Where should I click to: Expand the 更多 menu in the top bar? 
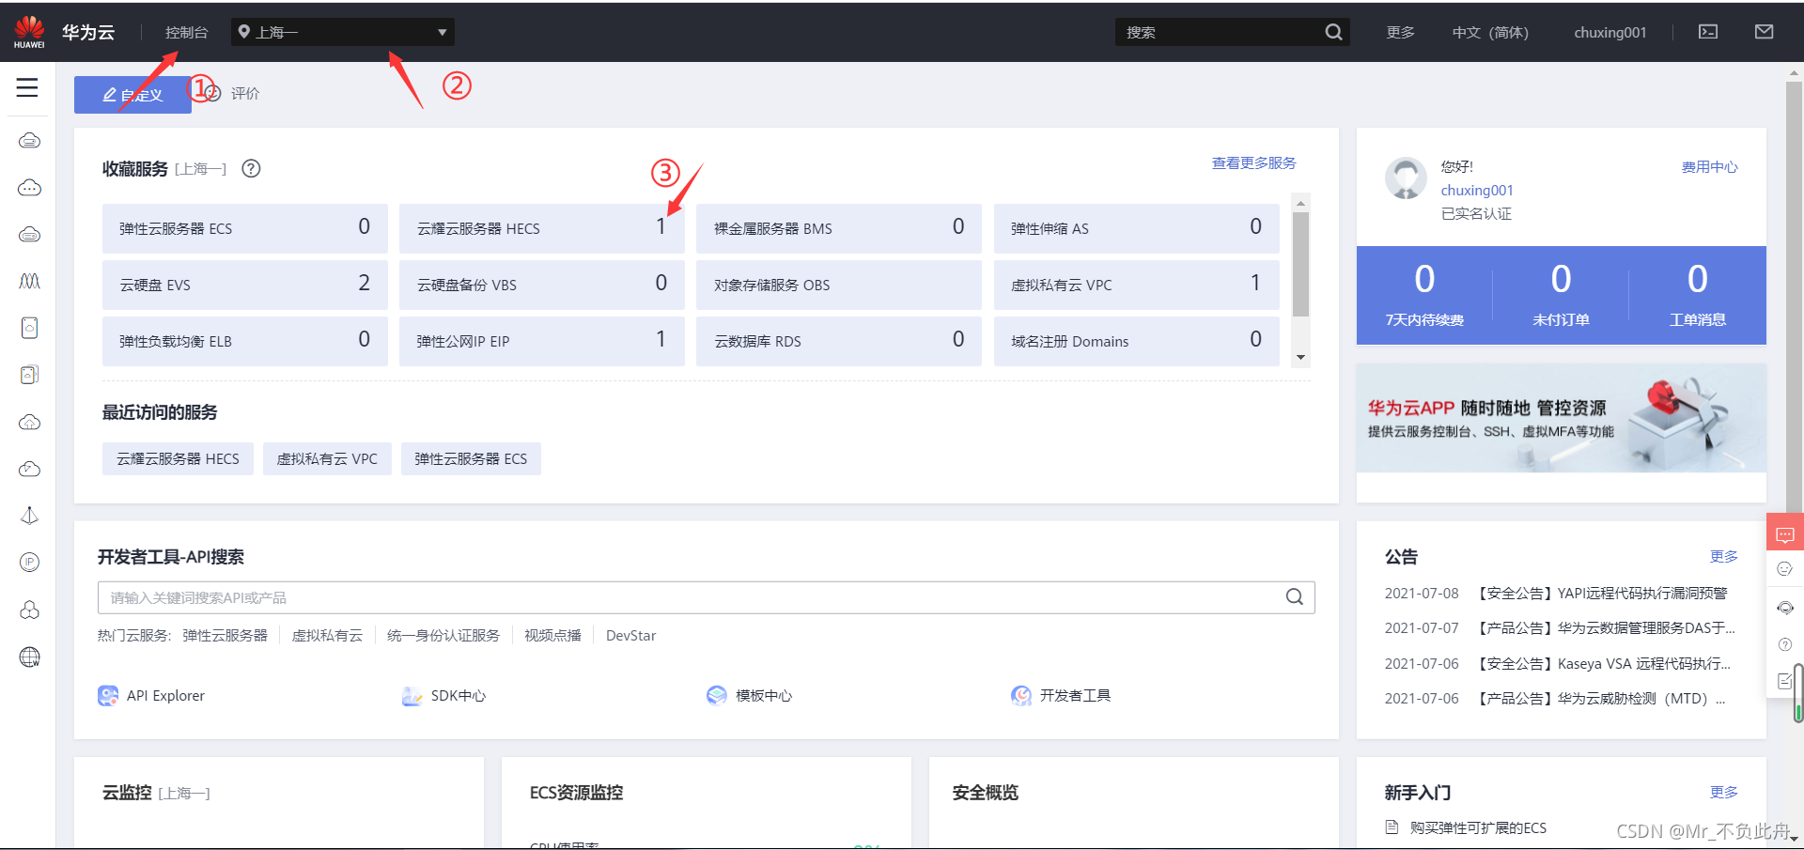tap(1401, 32)
